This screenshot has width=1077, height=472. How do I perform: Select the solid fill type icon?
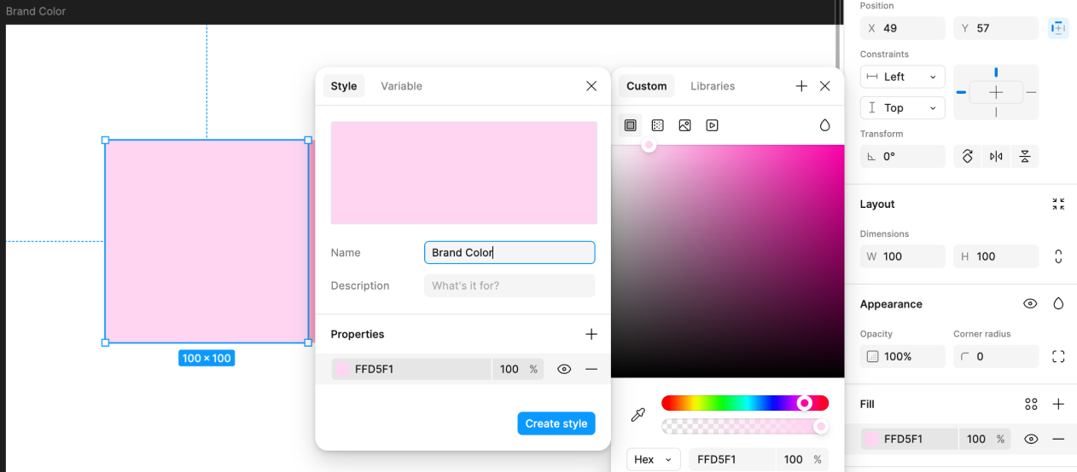click(x=631, y=125)
